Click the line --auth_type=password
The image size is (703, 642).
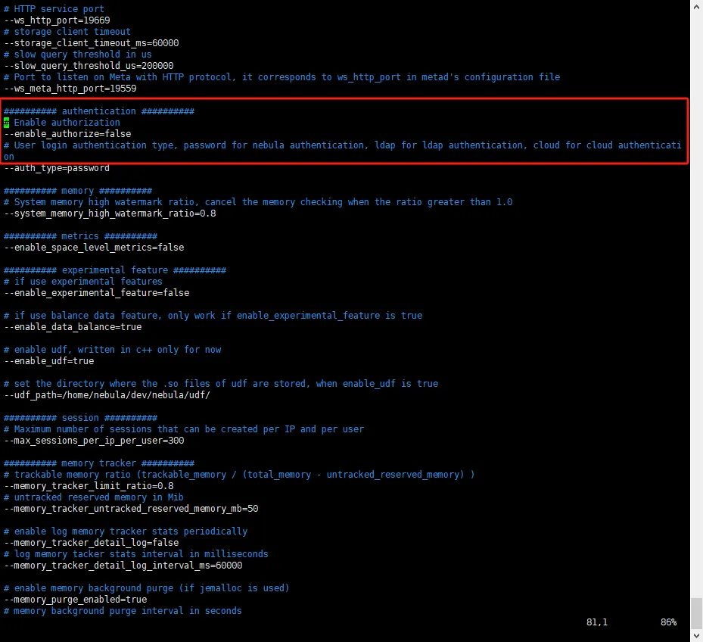[x=57, y=168]
